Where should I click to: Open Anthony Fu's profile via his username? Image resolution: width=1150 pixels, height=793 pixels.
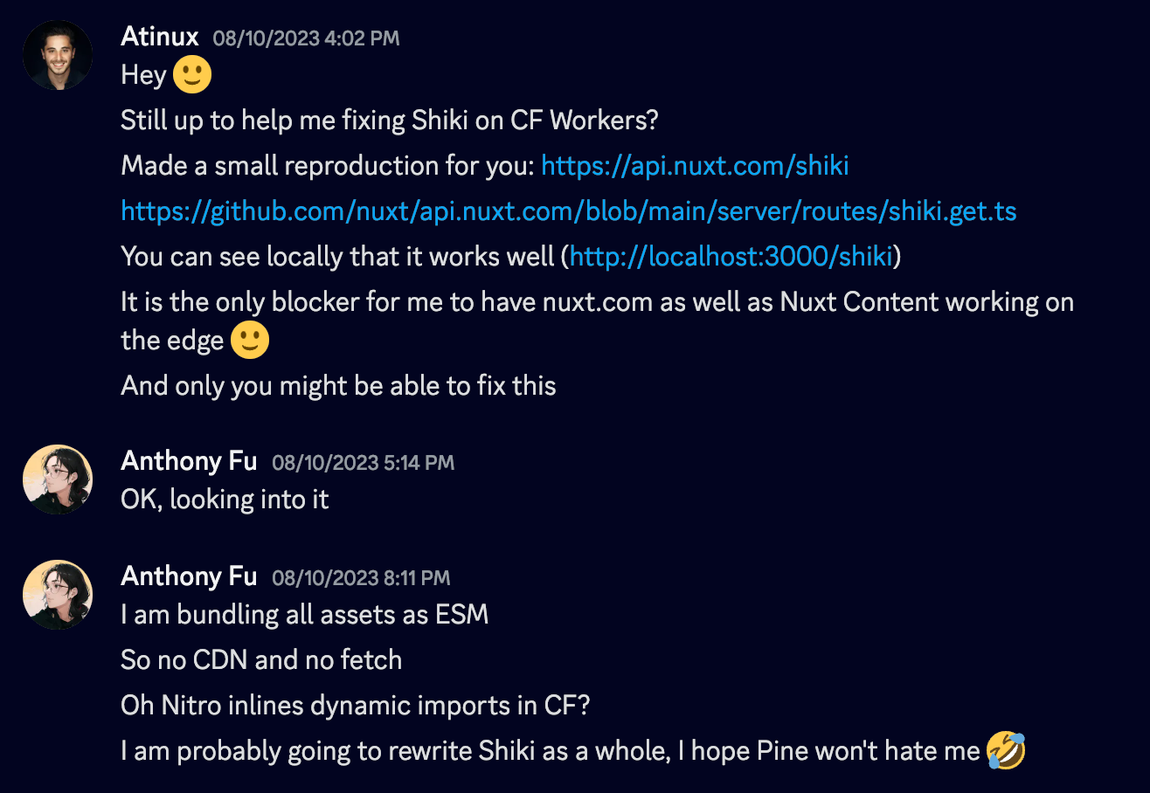(188, 461)
